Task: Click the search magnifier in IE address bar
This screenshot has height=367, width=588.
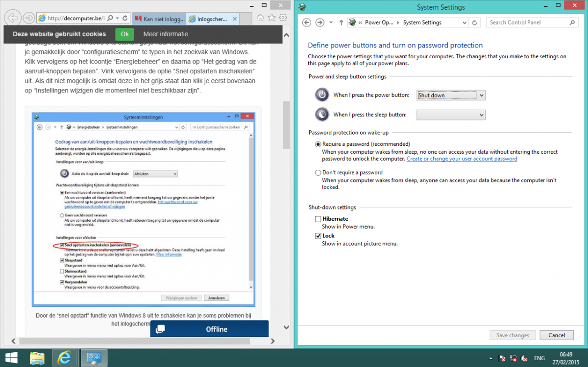Action: tap(110, 19)
